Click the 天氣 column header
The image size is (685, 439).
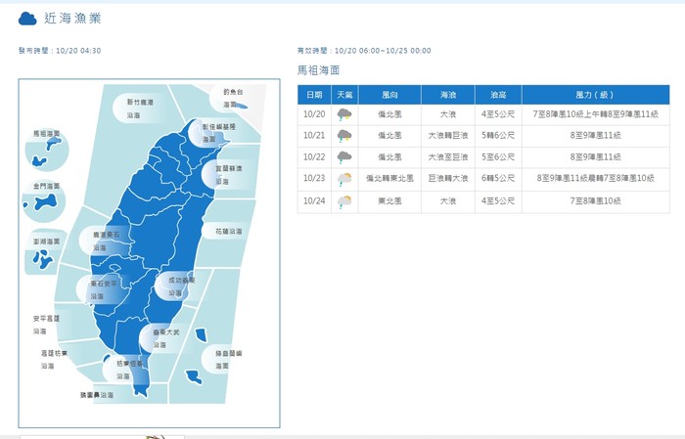pyautogui.click(x=344, y=95)
